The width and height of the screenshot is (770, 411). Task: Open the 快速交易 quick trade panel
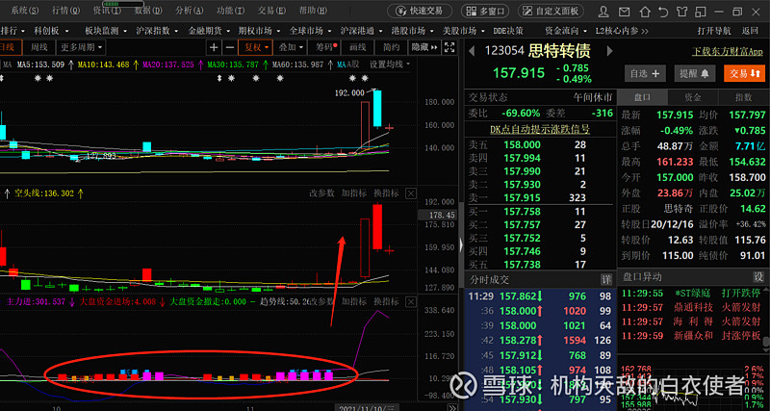(x=419, y=11)
